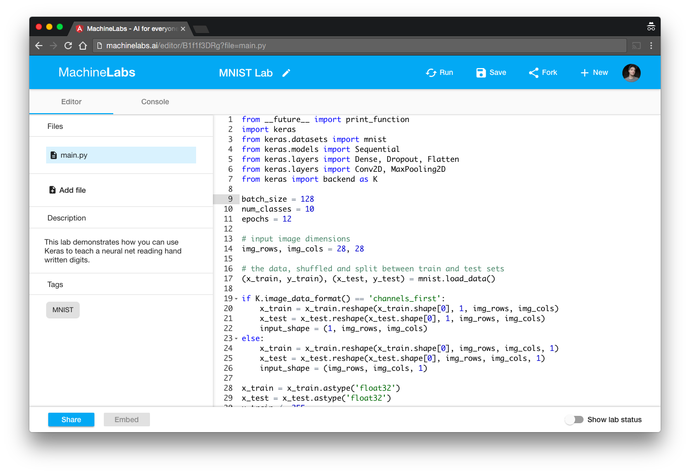Viewport: 690px width, 474px height.
Task: Click the 'num_classes = 10' code line
Action: [278, 209]
